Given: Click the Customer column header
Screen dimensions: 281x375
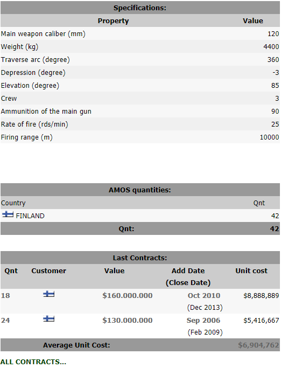Looking at the screenshot, I should pyautogui.click(x=49, y=270).
